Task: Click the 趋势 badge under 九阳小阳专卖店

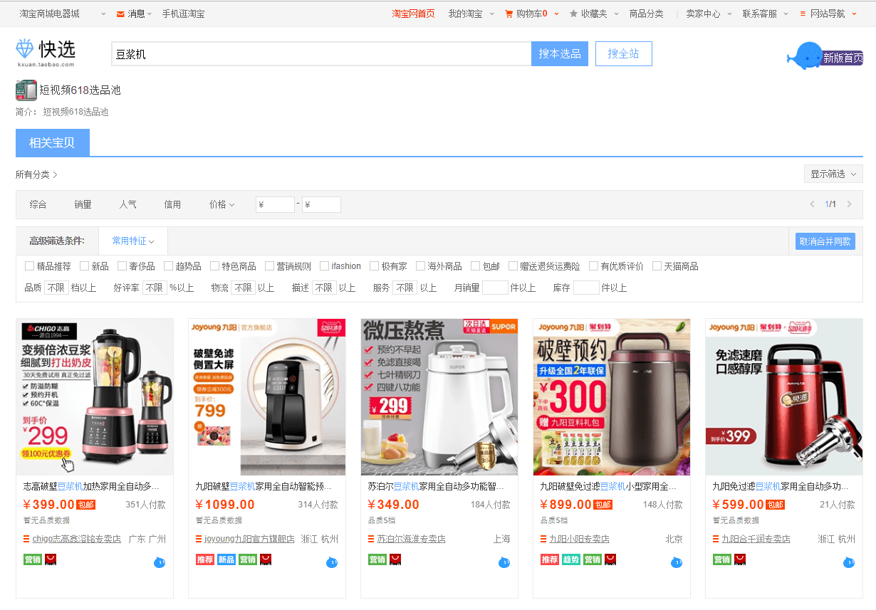Action: point(571,559)
